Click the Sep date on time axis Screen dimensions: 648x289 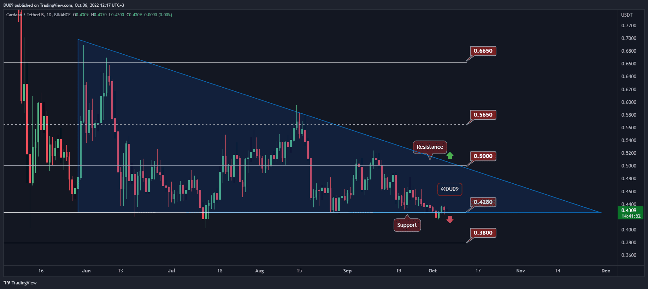coord(347,271)
